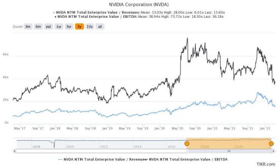Click the scrollbar left arrow
Screen dimensions: 278x167
click(x=14, y=151)
